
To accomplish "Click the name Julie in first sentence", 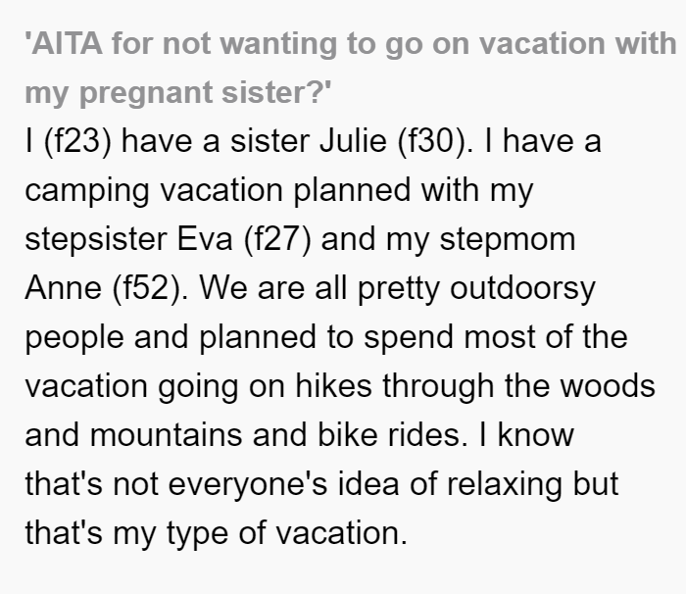I will click(353, 141).
